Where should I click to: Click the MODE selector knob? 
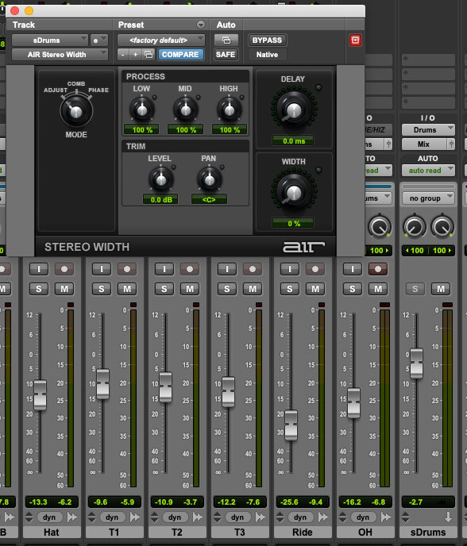tap(76, 111)
